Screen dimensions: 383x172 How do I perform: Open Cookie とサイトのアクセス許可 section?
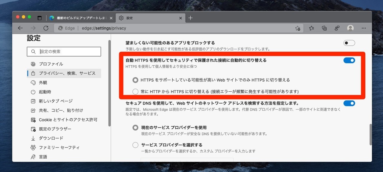pos(64,119)
